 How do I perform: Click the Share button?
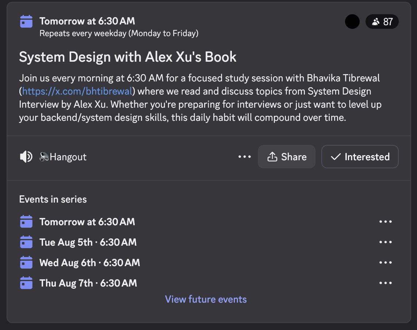(x=286, y=157)
